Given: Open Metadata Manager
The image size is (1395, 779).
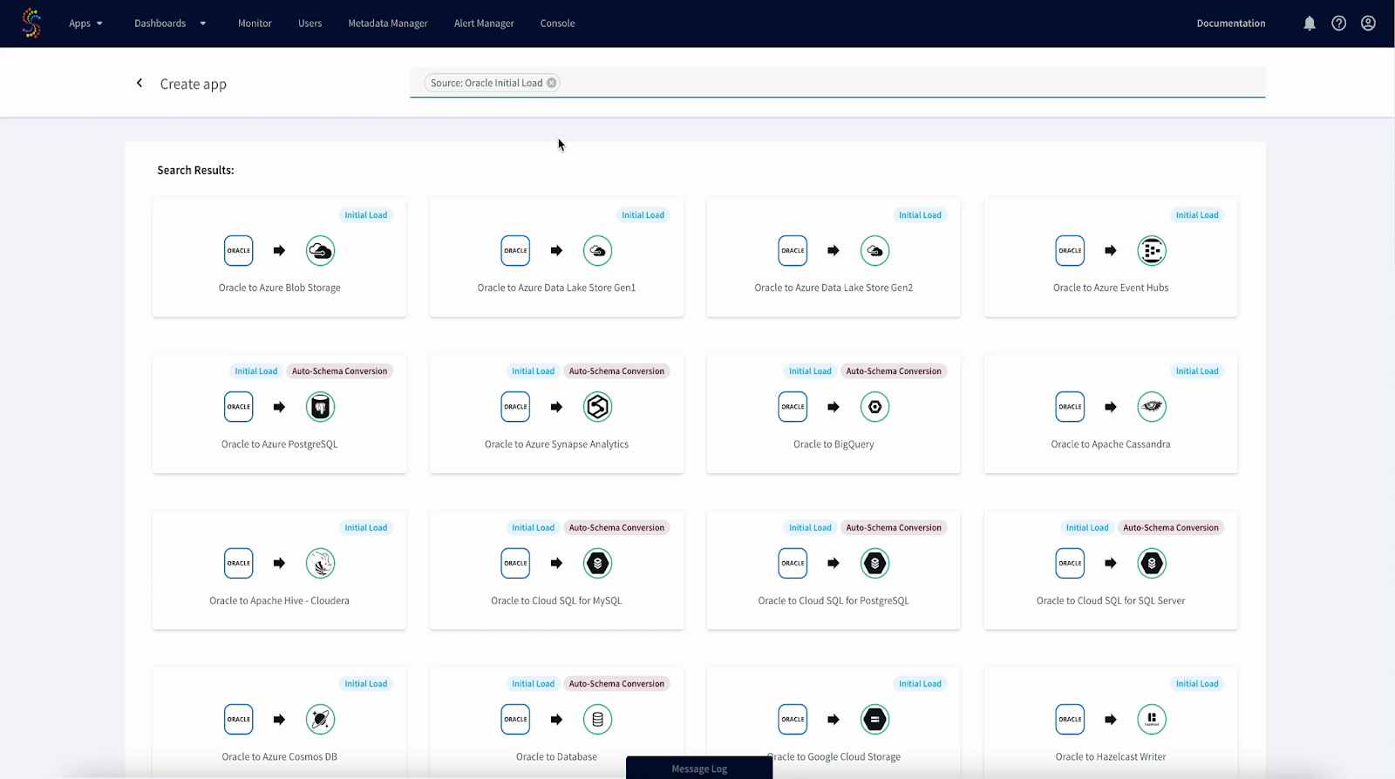Looking at the screenshot, I should [x=388, y=24].
